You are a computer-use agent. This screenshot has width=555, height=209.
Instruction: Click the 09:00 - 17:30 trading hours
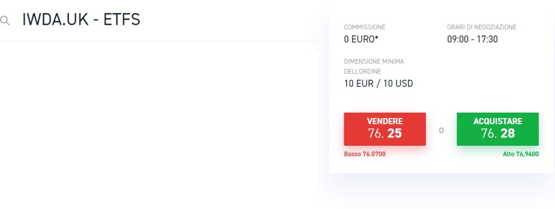(473, 39)
